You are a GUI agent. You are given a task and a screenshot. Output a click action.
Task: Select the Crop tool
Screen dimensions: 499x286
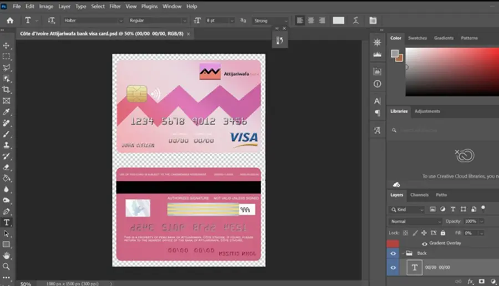pyautogui.click(x=6, y=90)
